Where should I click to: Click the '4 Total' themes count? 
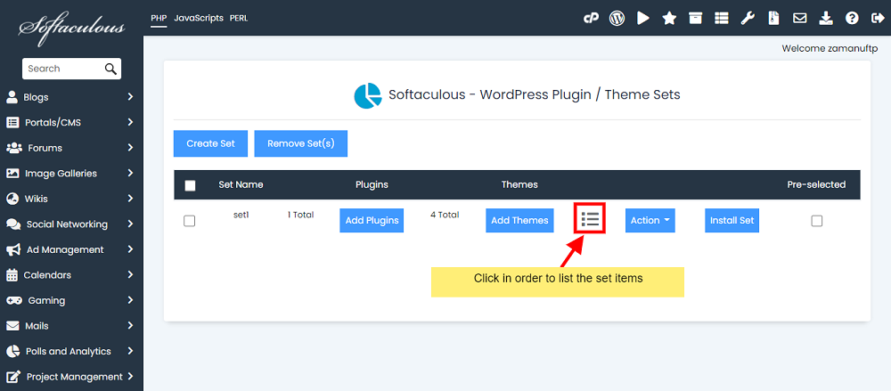click(x=445, y=215)
